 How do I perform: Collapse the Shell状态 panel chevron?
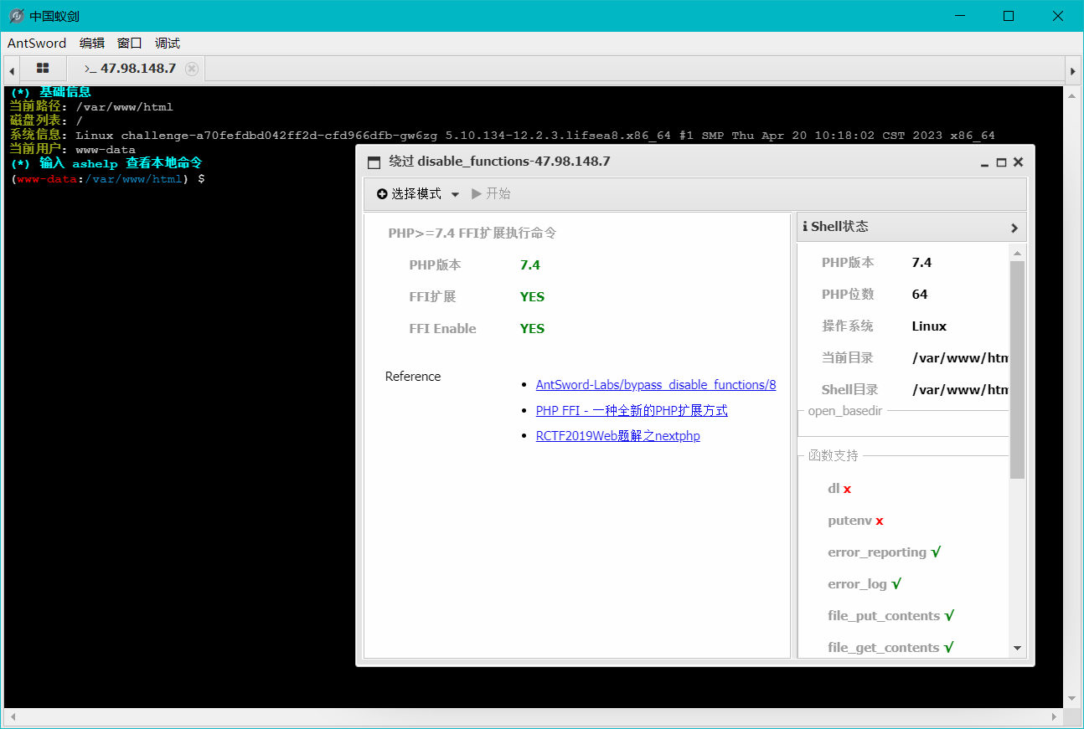pyautogui.click(x=1014, y=228)
